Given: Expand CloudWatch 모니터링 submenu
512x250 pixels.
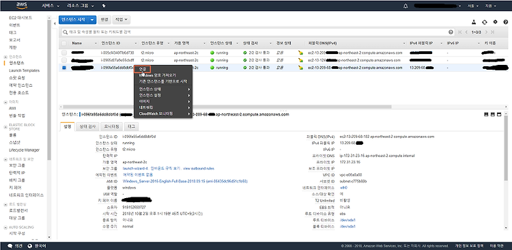Looking at the screenshot, I should click(163, 113).
